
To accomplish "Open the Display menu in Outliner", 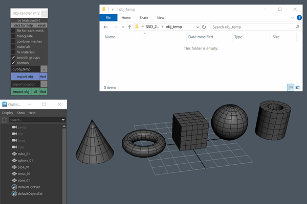I will click(x=8, y=113).
